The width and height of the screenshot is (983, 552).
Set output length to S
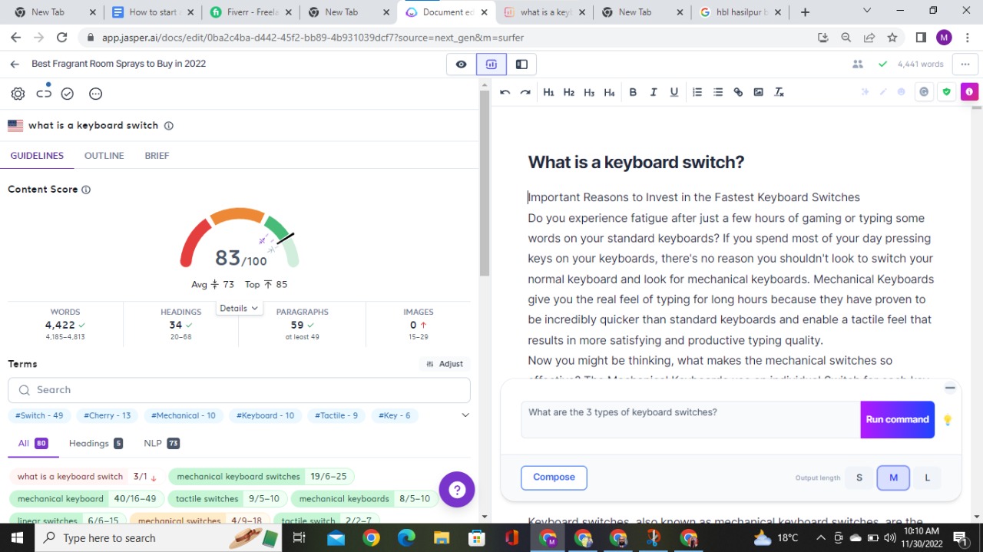859,478
